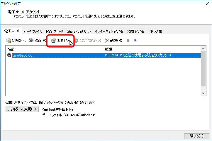Viewport: 212px width, 141px height.
Task: Click the Set as default (既定に設定) icon
Action: pos(76,41)
